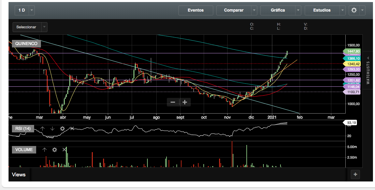The height and width of the screenshot is (190, 375).
Task: Open the Seleccionar dropdown
Action: coord(29,27)
